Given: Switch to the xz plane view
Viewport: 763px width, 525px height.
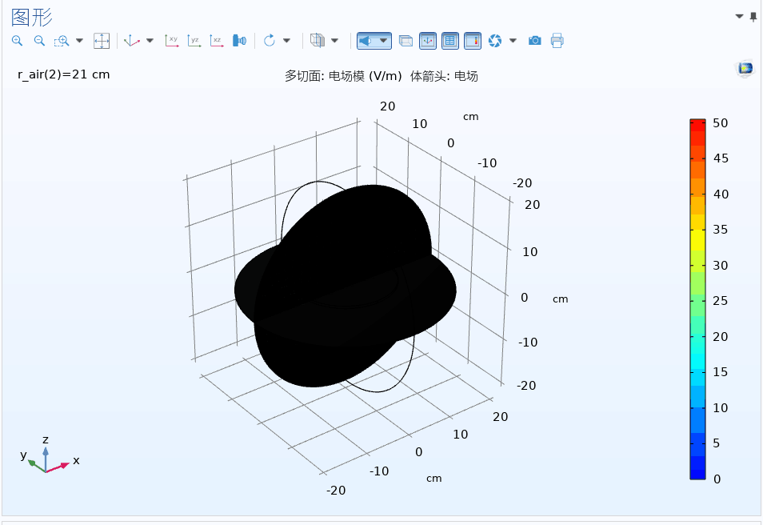Looking at the screenshot, I should [x=217, y=41].
